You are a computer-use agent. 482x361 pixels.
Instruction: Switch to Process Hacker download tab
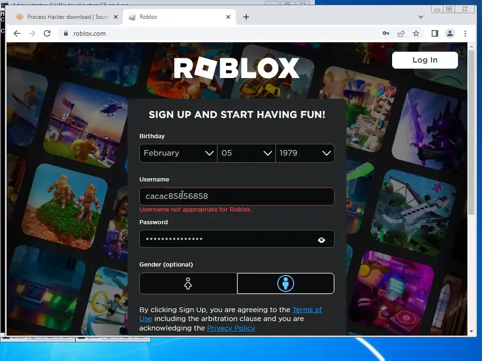click(67, 17)
